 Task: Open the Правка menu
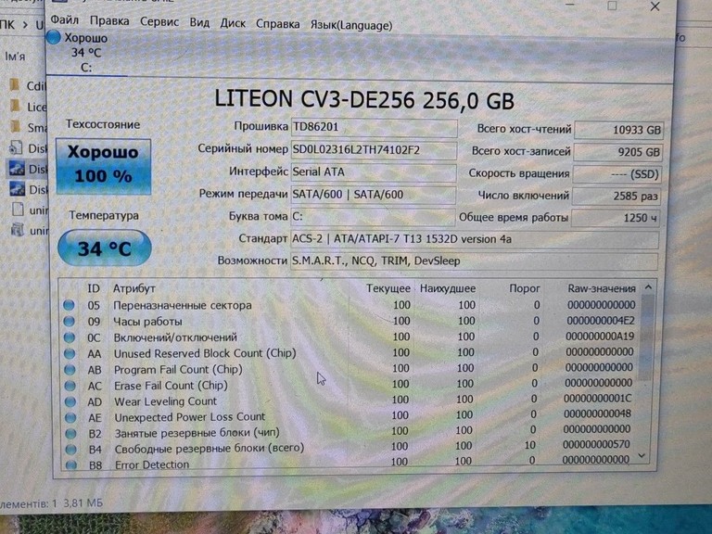109,21
